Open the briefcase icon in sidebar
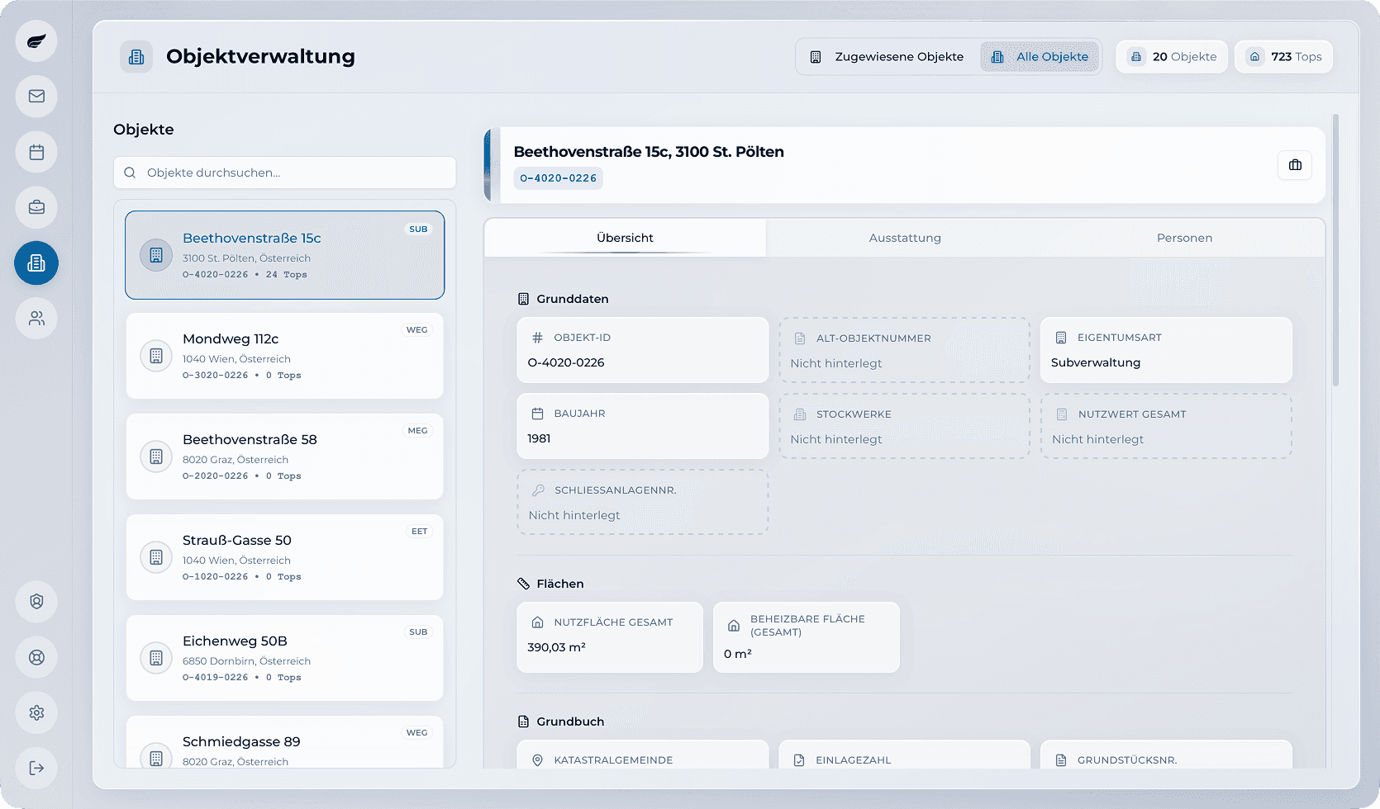 (36, 207)
